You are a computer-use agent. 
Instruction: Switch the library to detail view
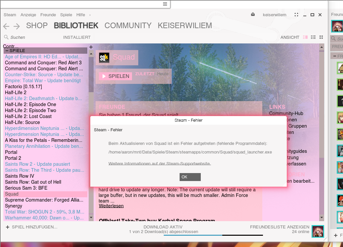tap(305, 37)
